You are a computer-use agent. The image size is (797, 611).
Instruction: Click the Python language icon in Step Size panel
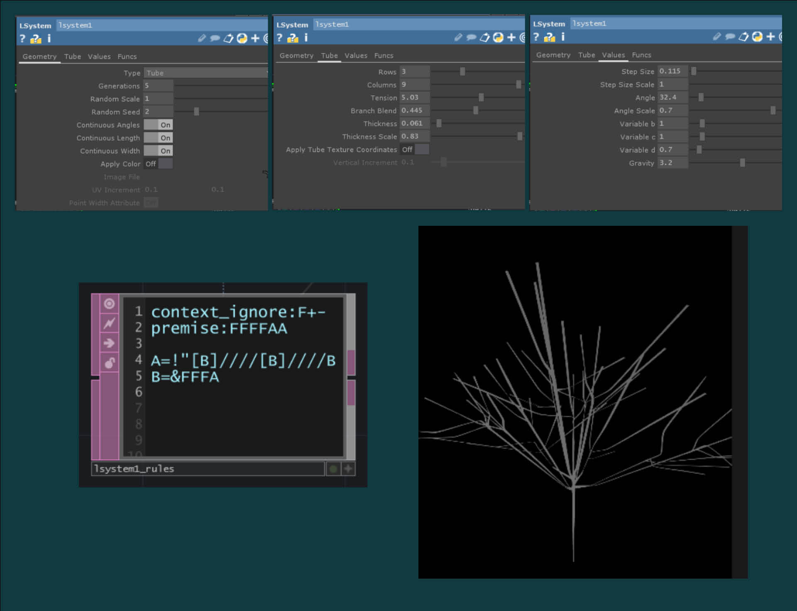coord(757,37)
